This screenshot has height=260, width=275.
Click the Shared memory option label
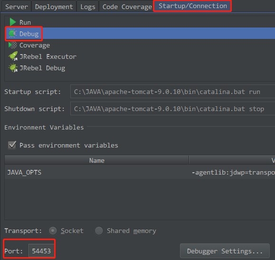point(132,231)
